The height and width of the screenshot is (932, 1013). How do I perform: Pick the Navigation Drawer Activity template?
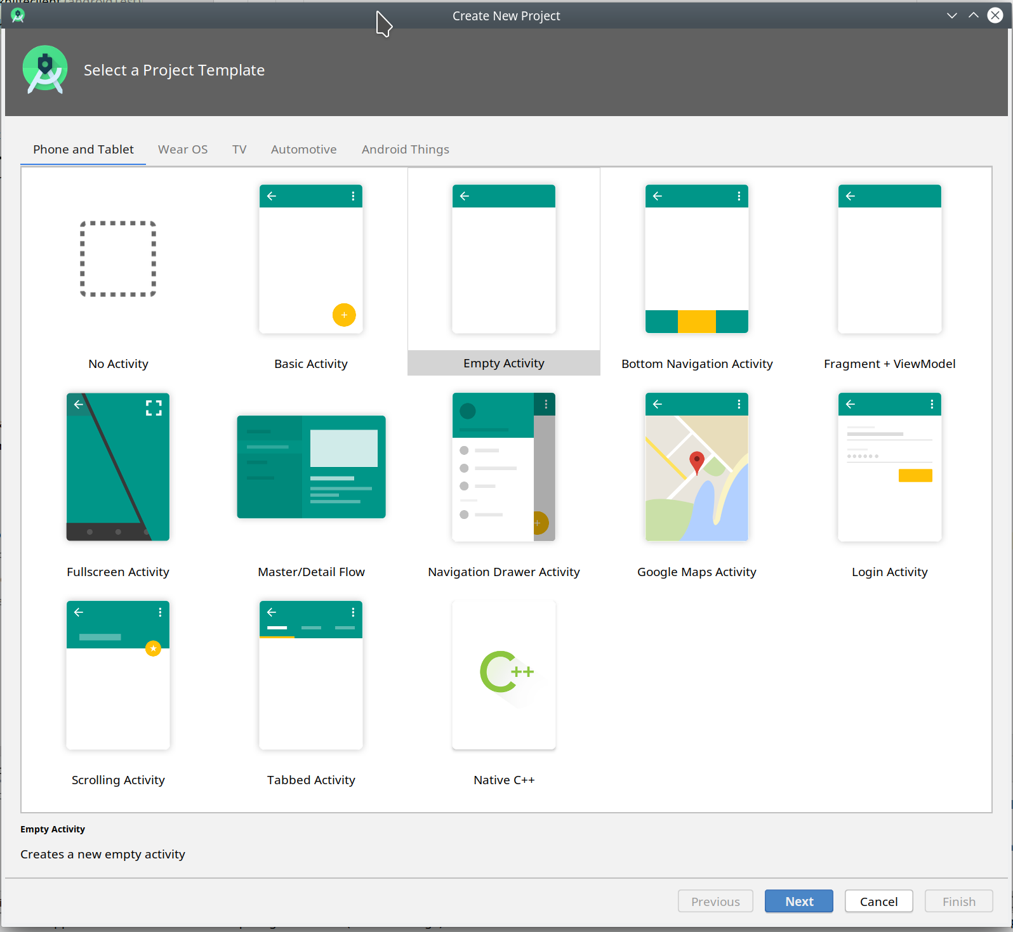pyautogui.click(x=503, y=467)
